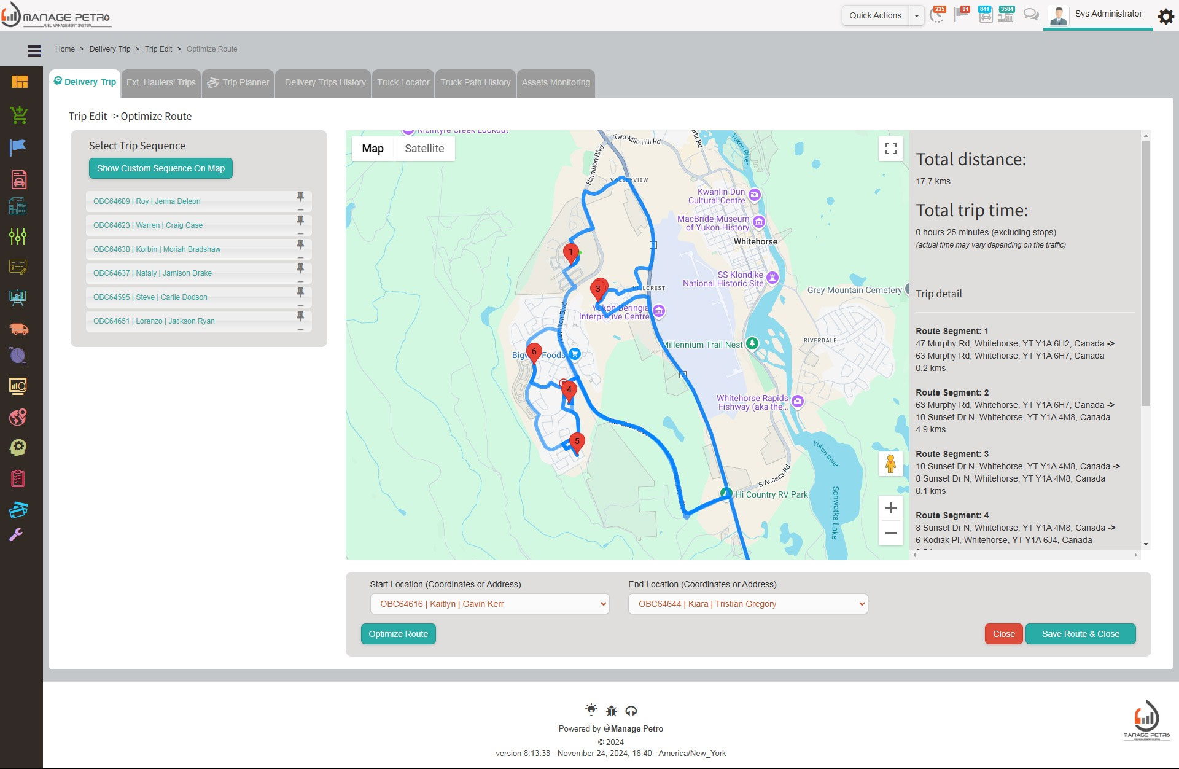The height and width of the screenshot is (769, 1179).
Task: Open the delivery truck icon in the sidebar
Action: tap(18, 329)
